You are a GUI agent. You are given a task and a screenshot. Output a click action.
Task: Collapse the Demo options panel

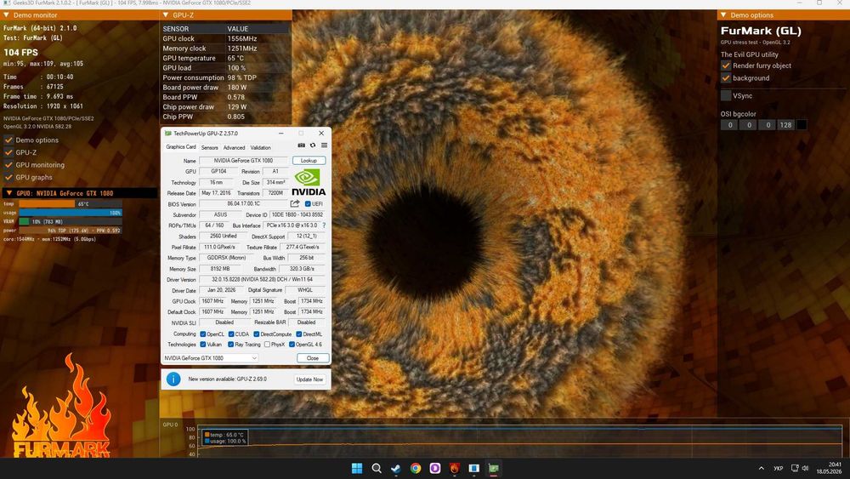(x=723, y=15)
